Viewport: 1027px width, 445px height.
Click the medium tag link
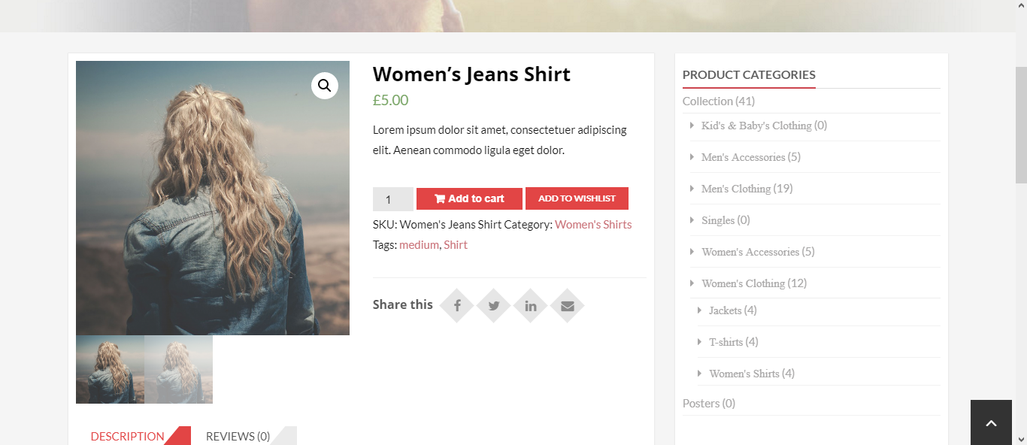pos(419,245)
